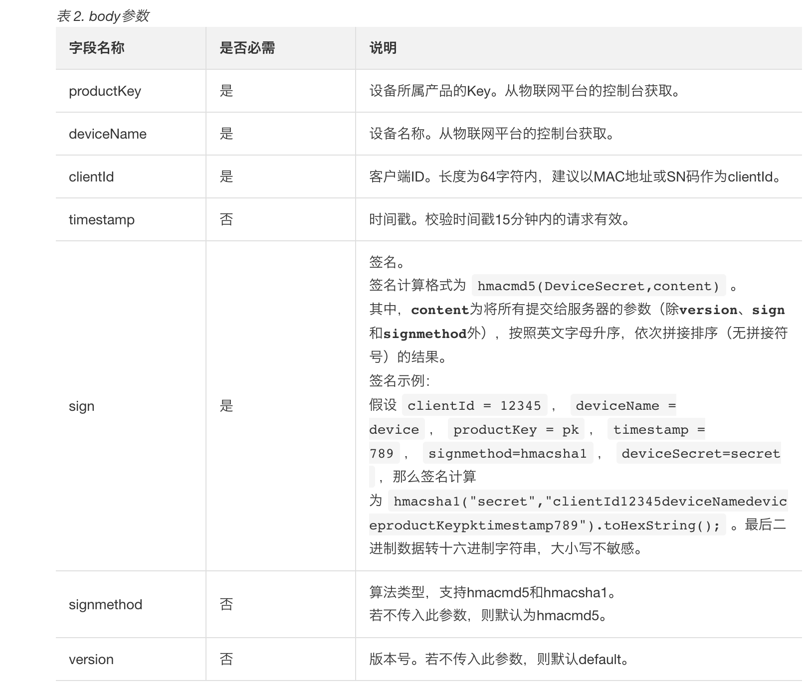Screen dimensions: 804x688
Task: Click the code snippet 'clientId = 12345'
Action: coord(474,405)
